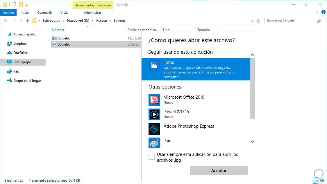The height and width of the screenshot is (184, 327).
Task: Click the Grupo en el hogar icon
Action: [9, 80]
